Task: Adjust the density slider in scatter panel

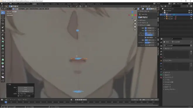Action: 149,28
